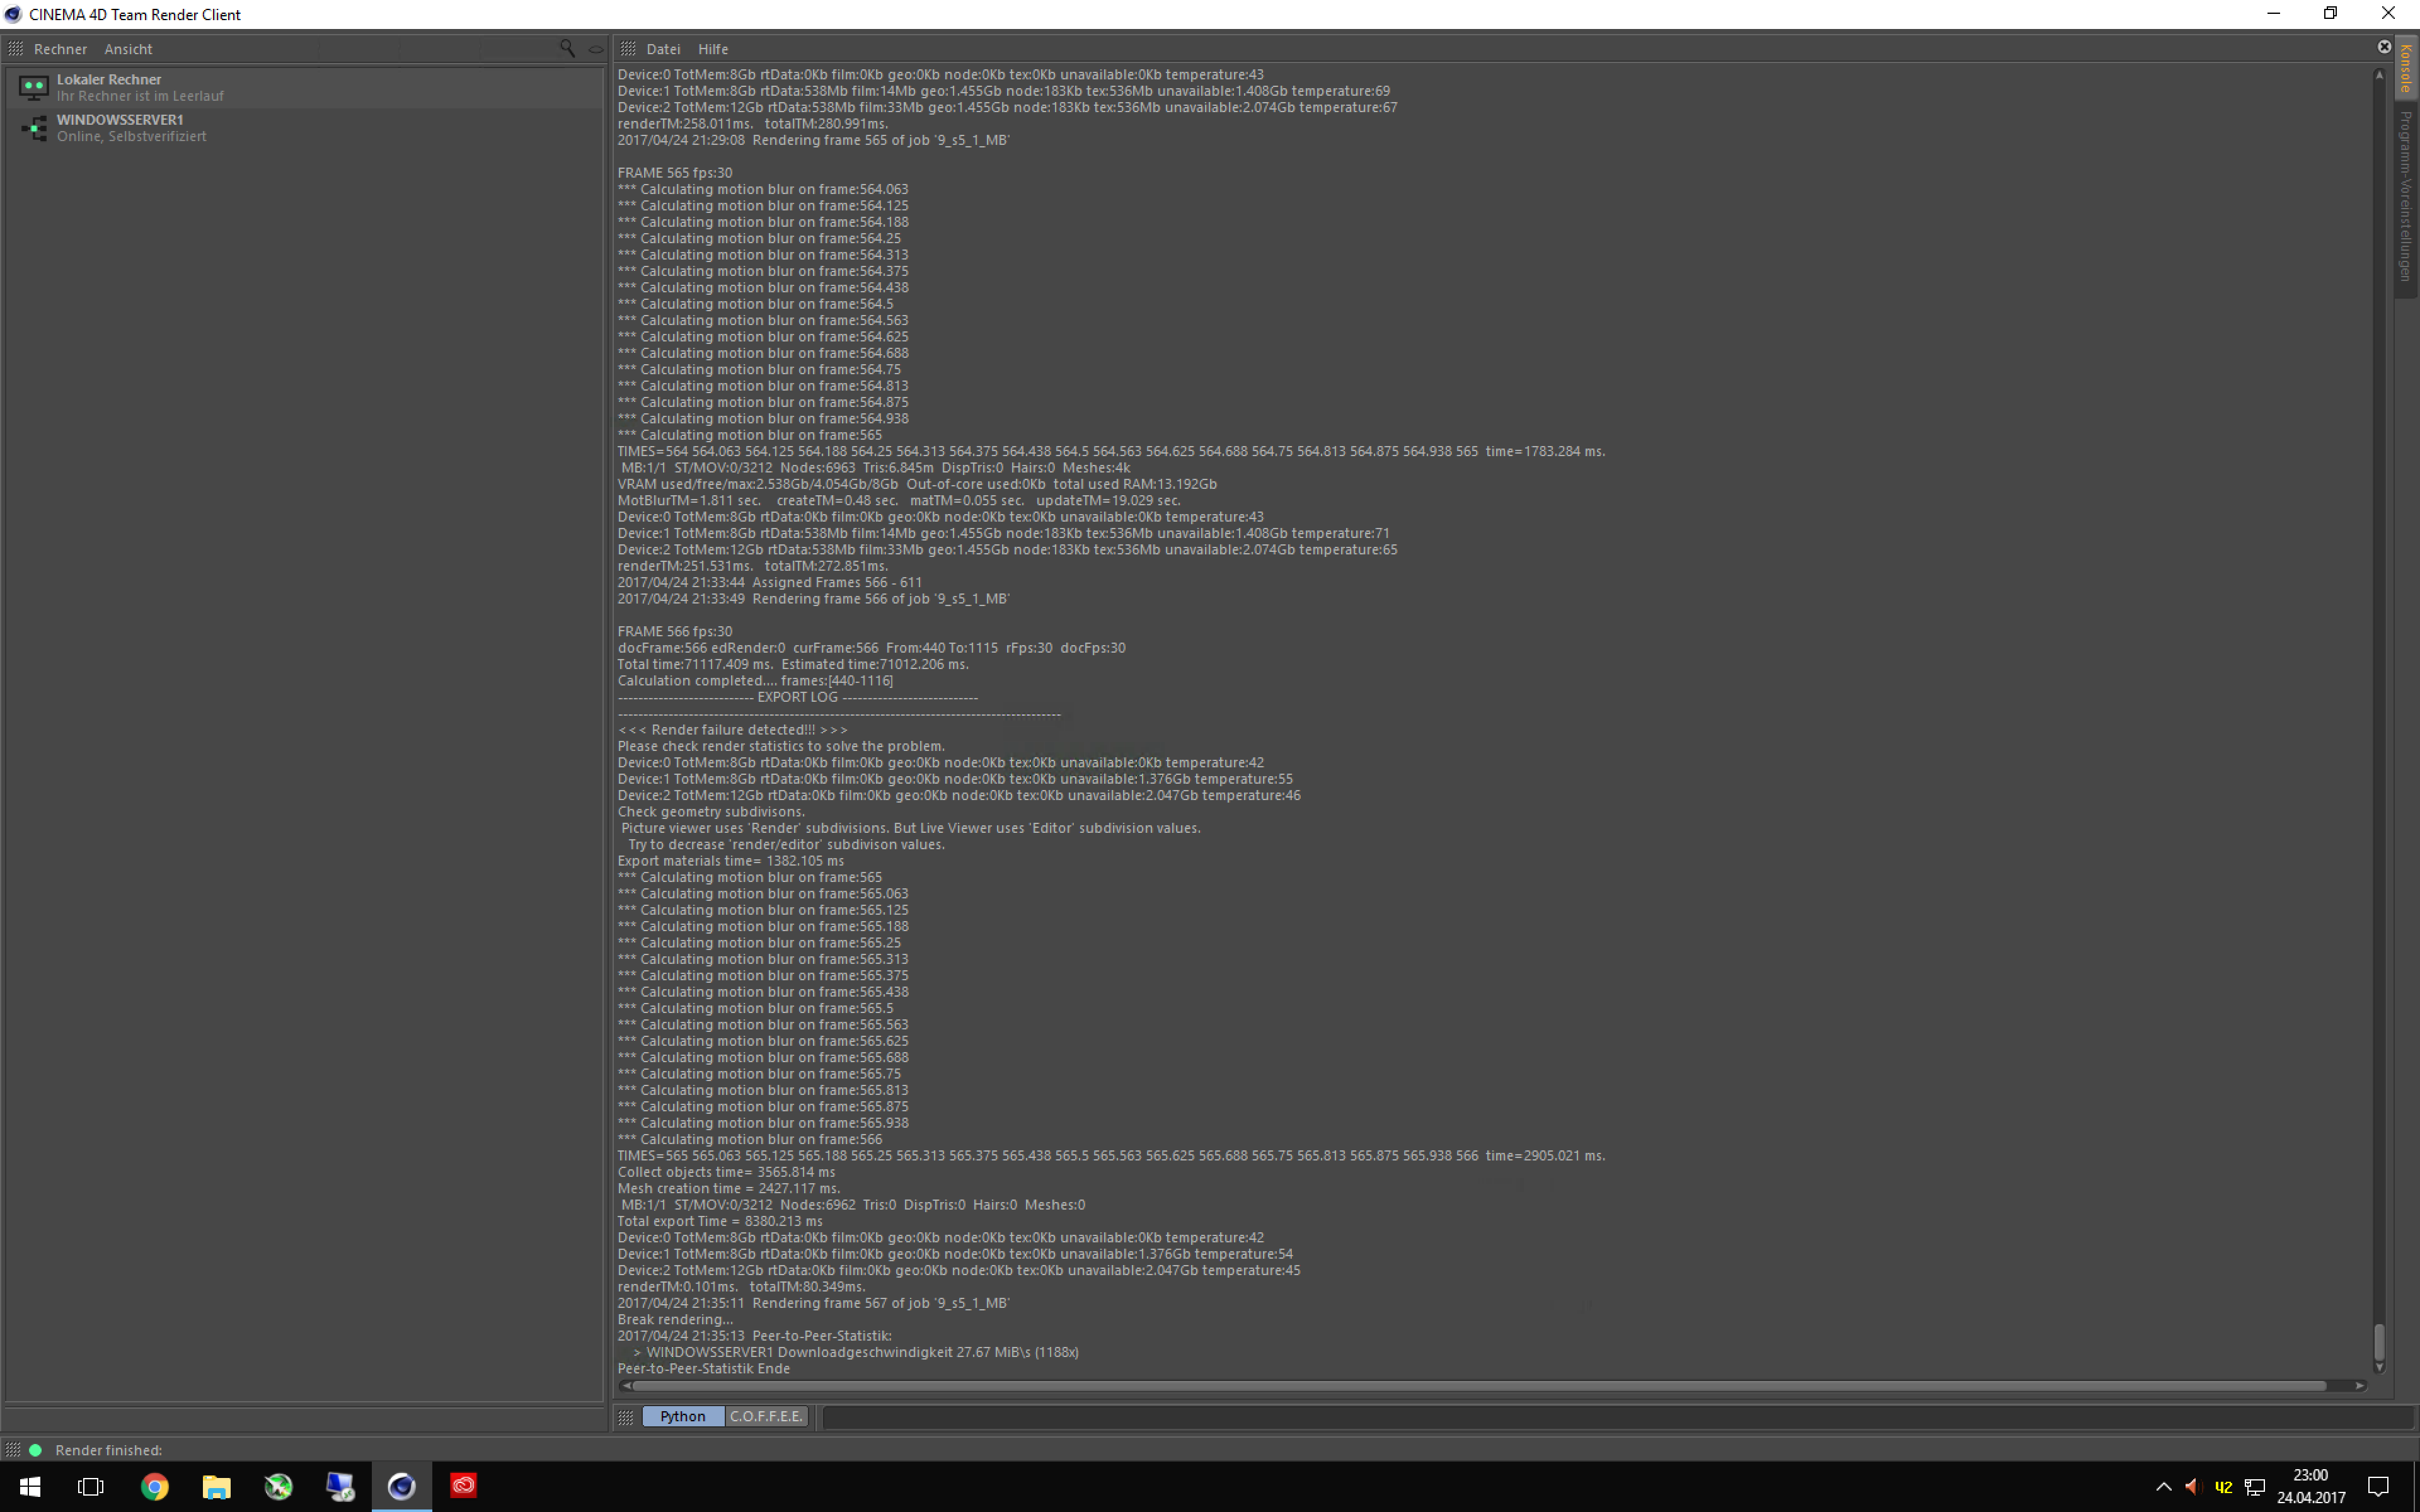Minimize the Team Render Client window
The width and height of the screenshot is (2420, 1512).
(2273, 14)
